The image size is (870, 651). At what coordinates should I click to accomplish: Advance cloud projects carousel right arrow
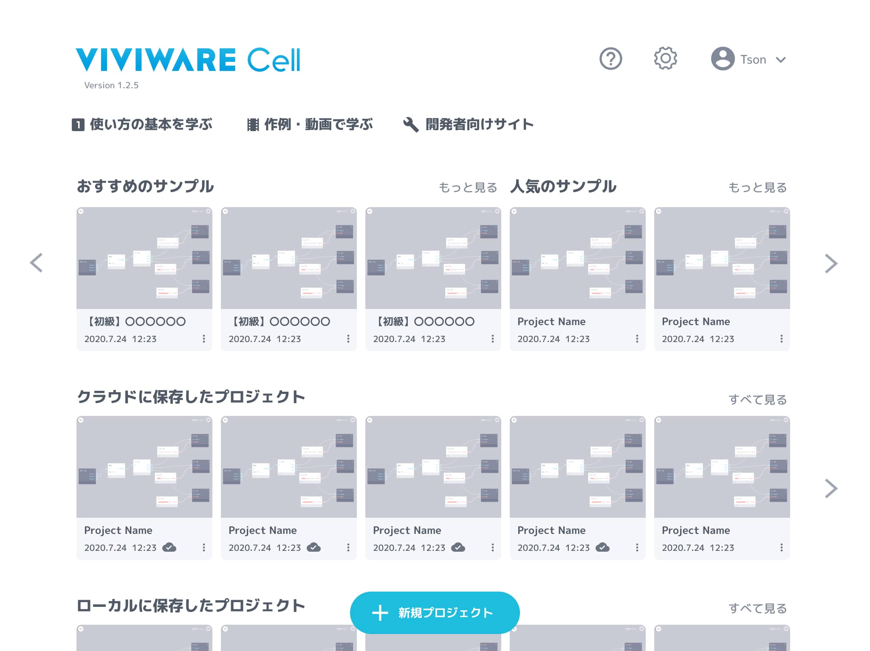(830, 488)
